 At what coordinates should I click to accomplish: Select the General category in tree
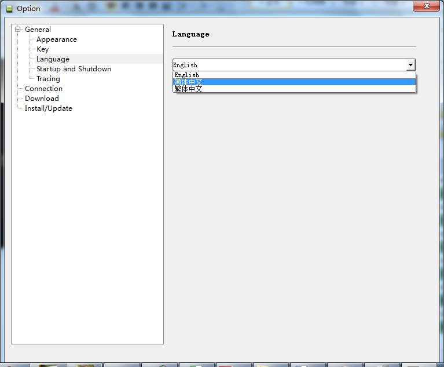(38, 30)
